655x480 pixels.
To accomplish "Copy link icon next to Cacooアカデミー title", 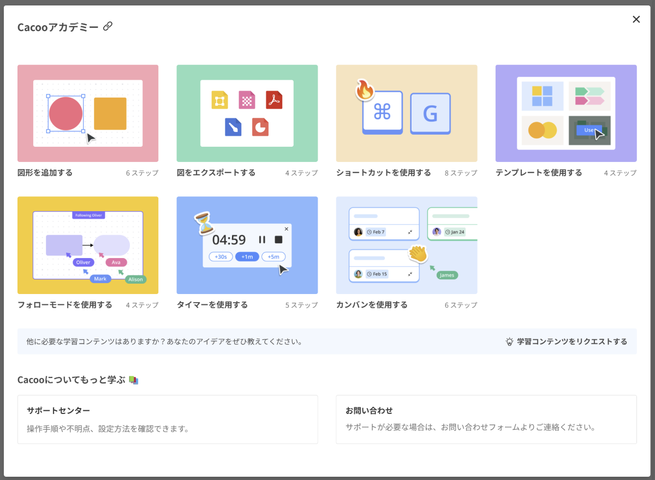I will pos(108,26).
